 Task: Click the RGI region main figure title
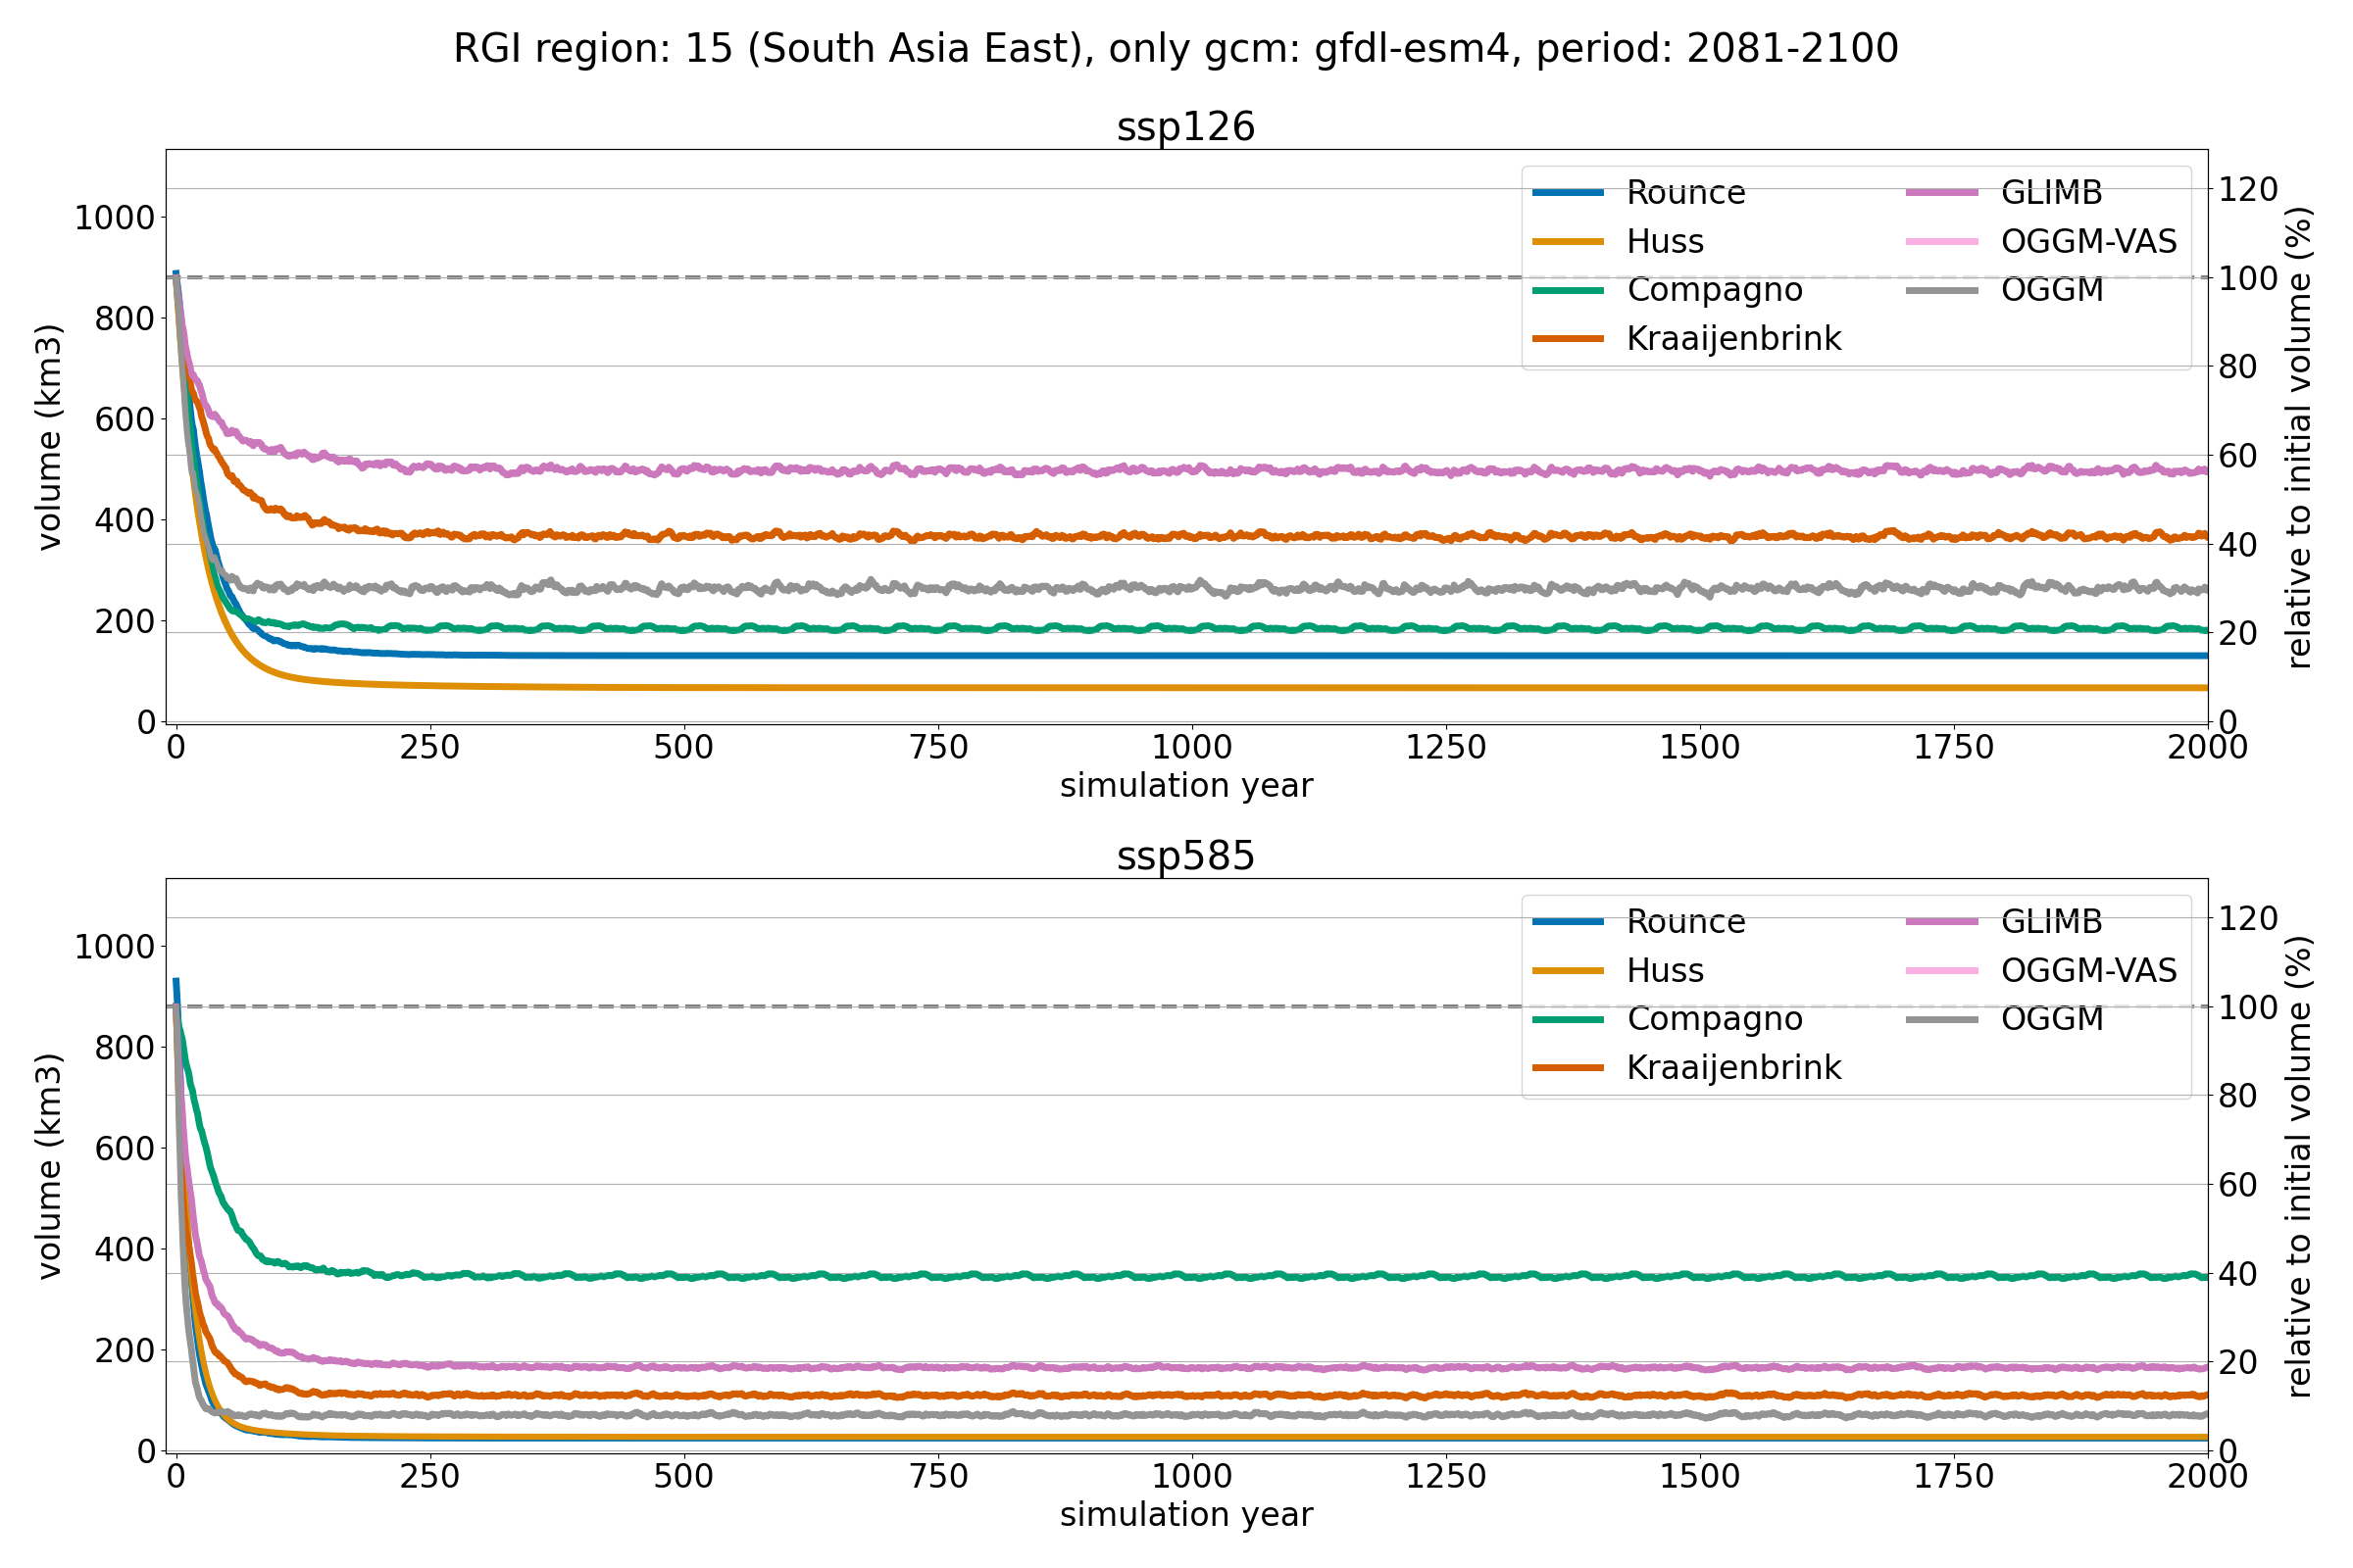[x=1176, y=48]
